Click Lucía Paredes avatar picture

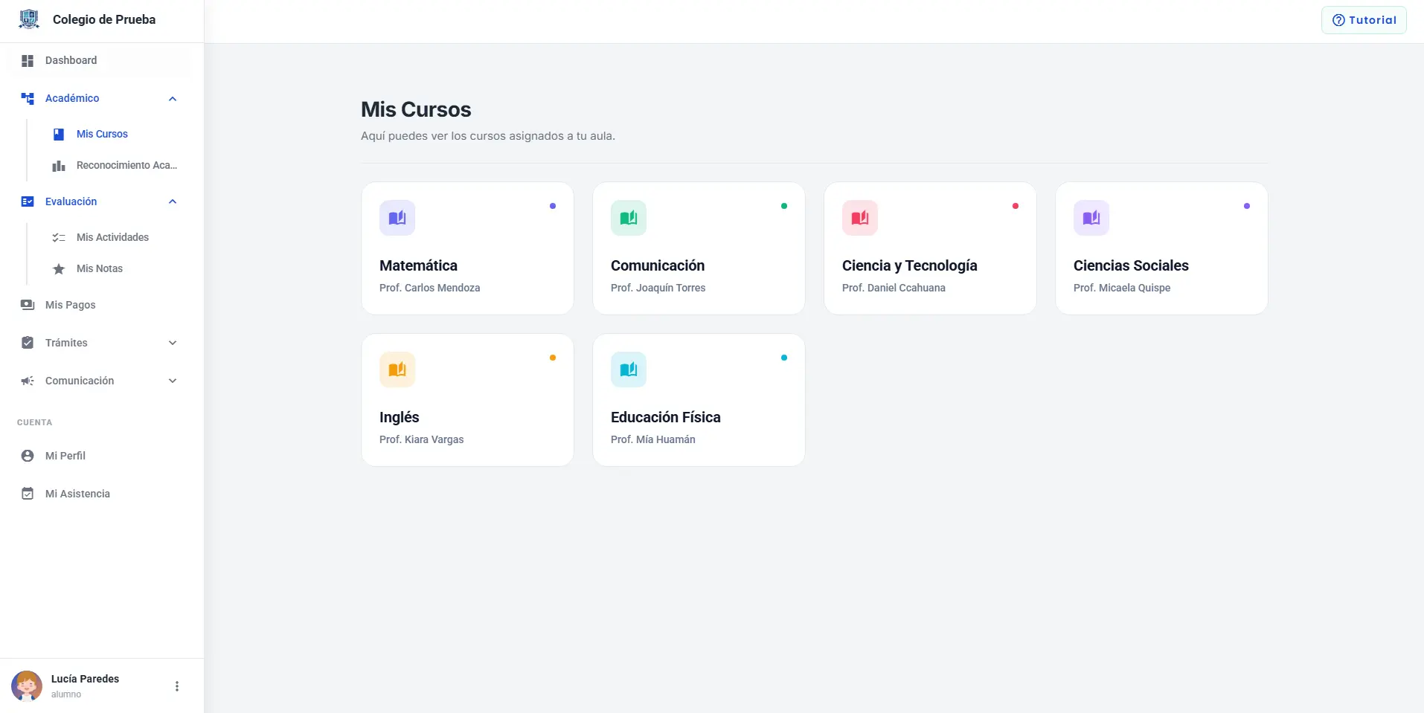click(x=27, y=685)
